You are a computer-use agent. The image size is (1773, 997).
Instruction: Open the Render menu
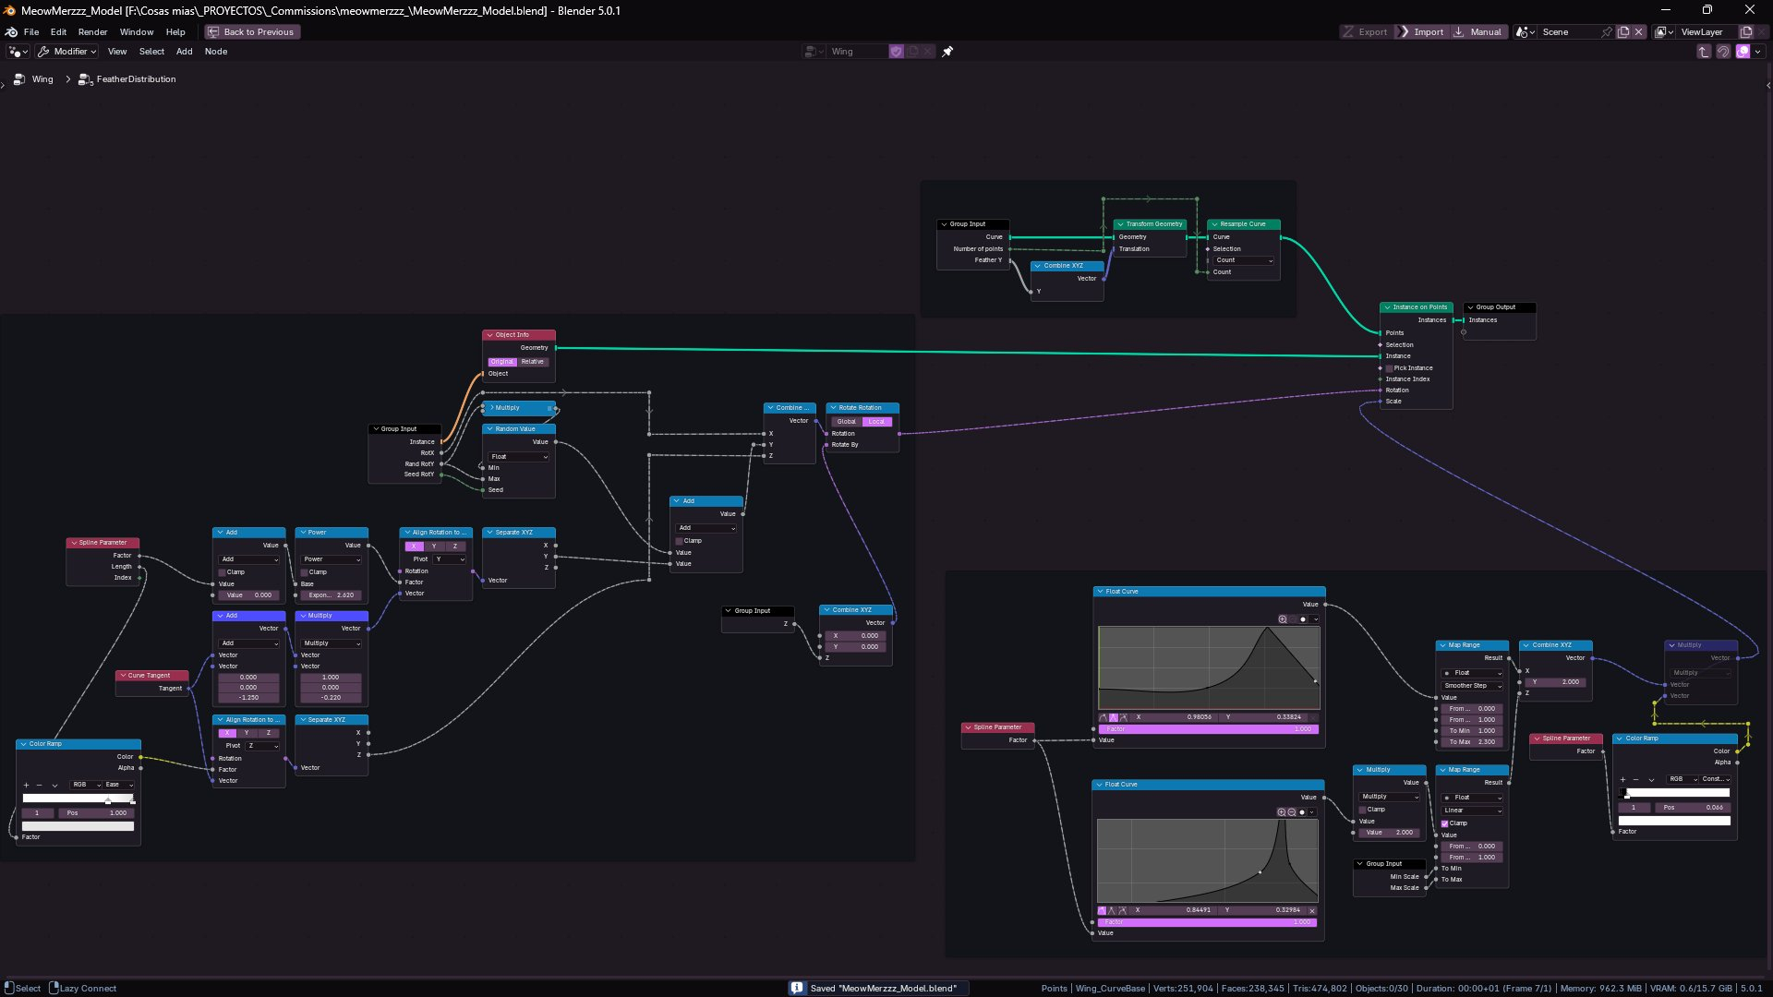(x=92, y=32)
